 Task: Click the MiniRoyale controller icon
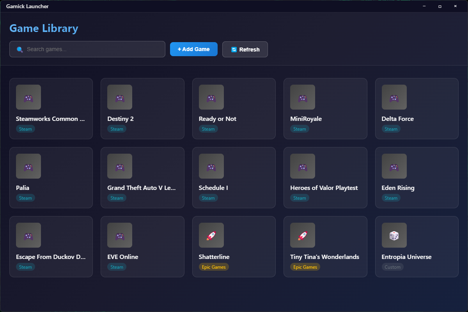[303, 97]
